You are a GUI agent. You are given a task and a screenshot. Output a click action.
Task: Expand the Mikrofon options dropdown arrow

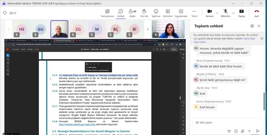pyautogui.click(x=233, y=13)
